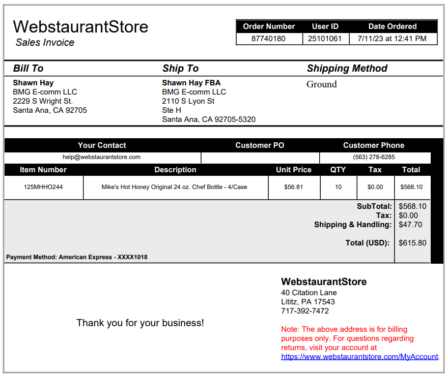Select the order number 87740180
The image size is (447, 376).
pyautogui.click(x=268, y=39)
